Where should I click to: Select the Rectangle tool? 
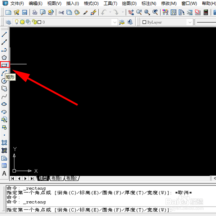(x=4, y=65)
